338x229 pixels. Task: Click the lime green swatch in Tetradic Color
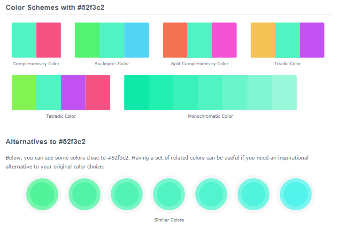(24, 92)
